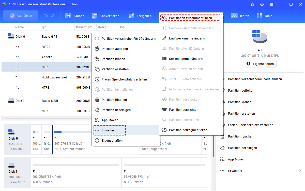Click the favorite star icon in title bar
The width and height of the screenshot is (305, 191).
(252, 4)
